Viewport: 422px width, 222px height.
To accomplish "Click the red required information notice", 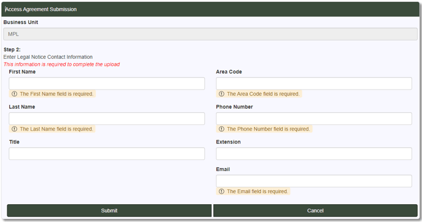I will click(61, 64).
